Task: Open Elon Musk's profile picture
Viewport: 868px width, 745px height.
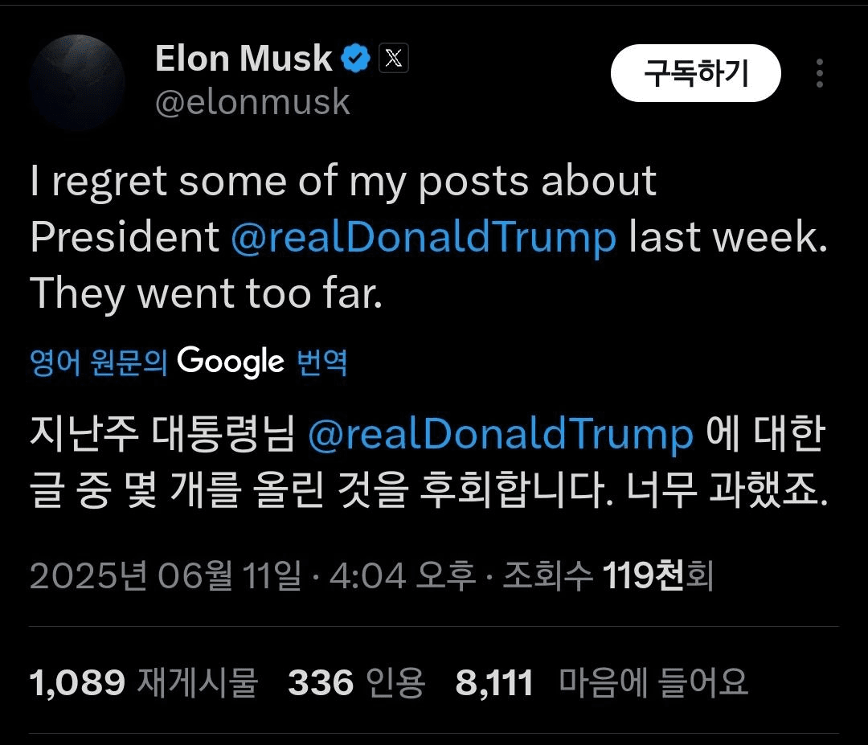Action: click(77, 82)
